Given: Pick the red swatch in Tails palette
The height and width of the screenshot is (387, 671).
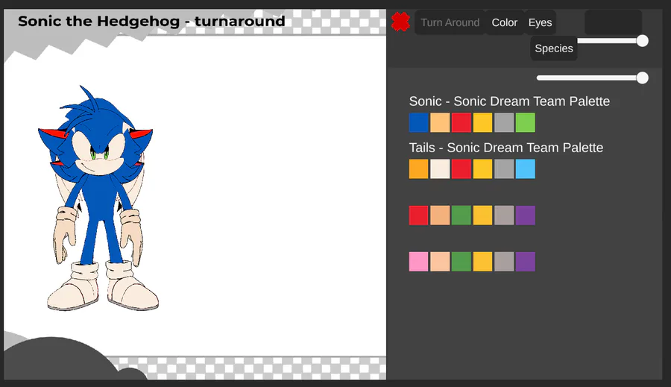Looking at the screenshot, I should click(461, 169).
